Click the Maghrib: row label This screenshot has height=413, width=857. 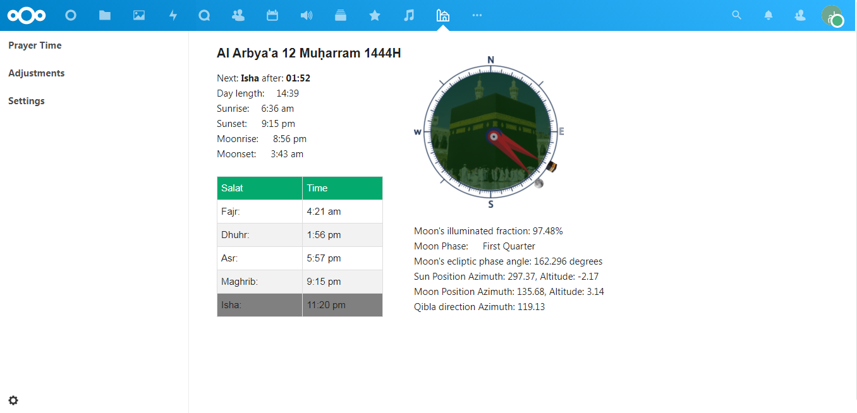coord(240,282)
